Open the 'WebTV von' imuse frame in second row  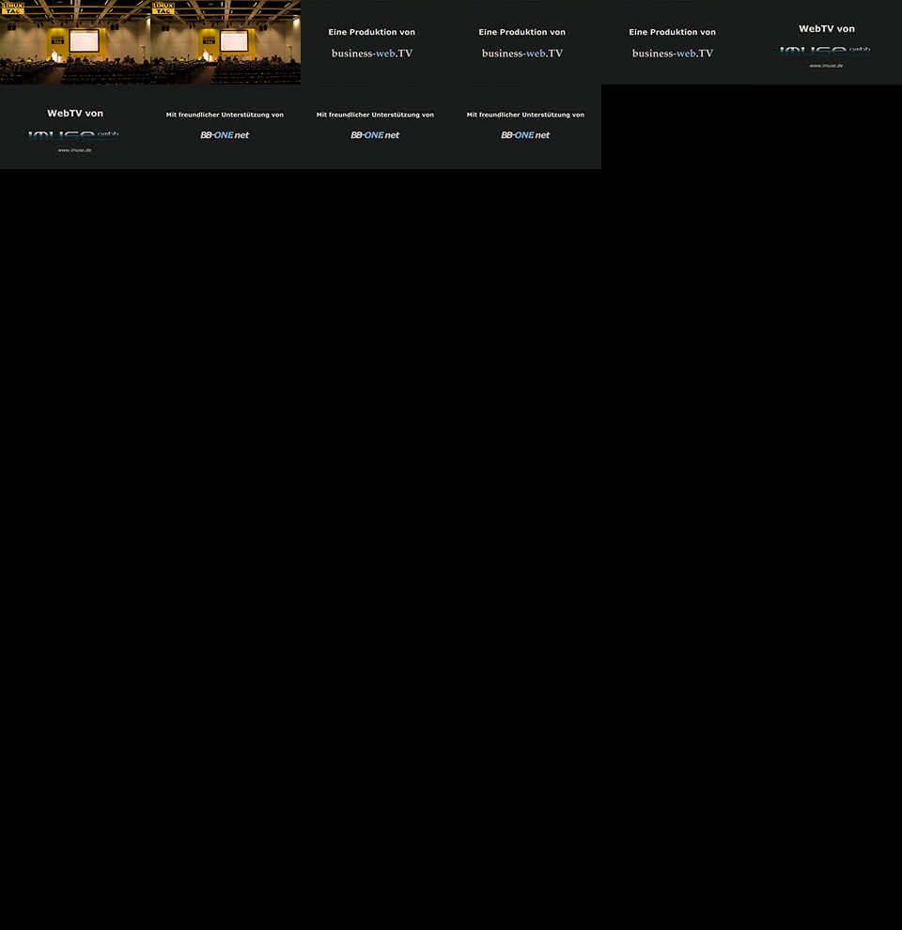coord(75,127)
